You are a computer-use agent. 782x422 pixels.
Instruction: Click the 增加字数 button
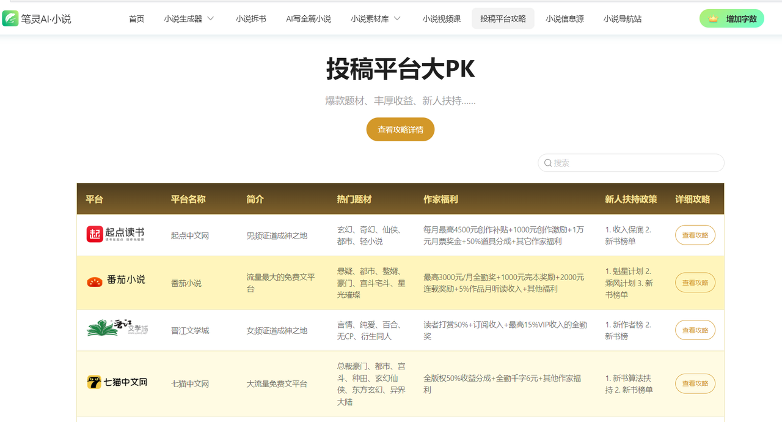pyautogui.click(x=732, y=19)
